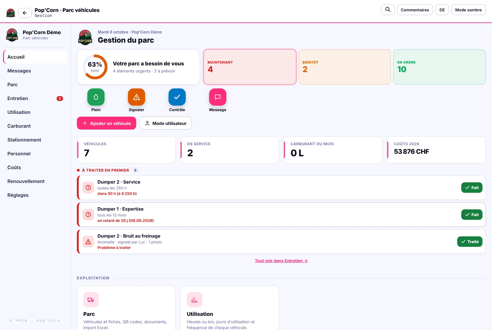
Task: Open Renouvellement in the sidebar
Action: click(x=35, y=181)
